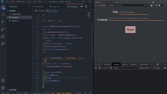Open the Selection menu
This screenshot has width=167, height=94.
(21, 2)
